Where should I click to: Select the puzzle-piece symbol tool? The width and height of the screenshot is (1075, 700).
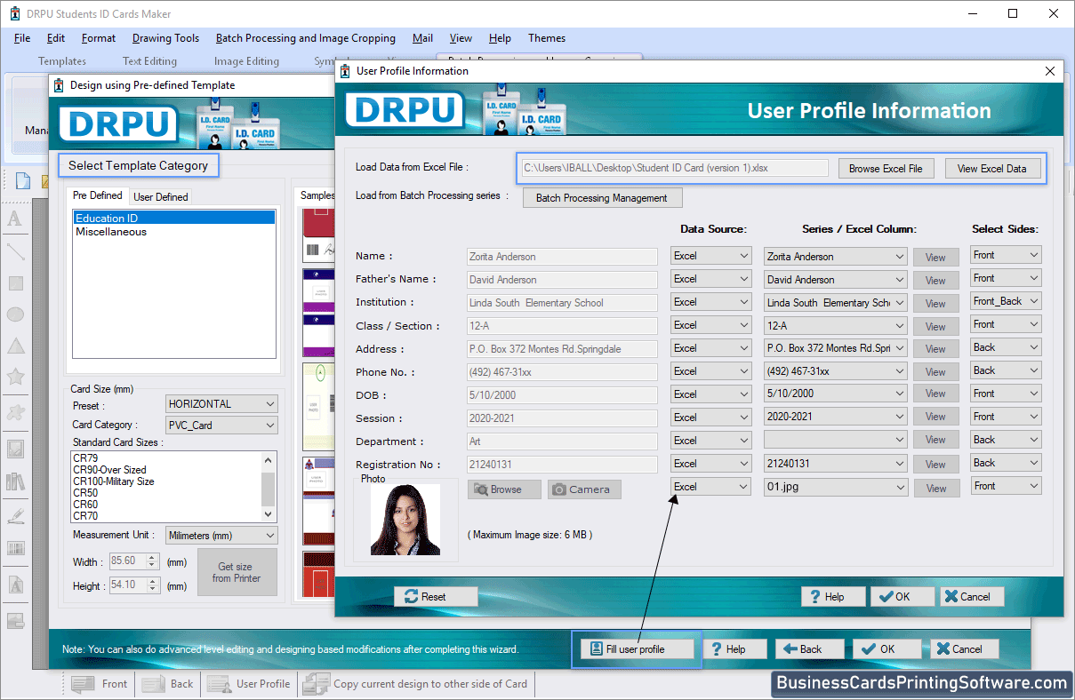tap(15, 412)
